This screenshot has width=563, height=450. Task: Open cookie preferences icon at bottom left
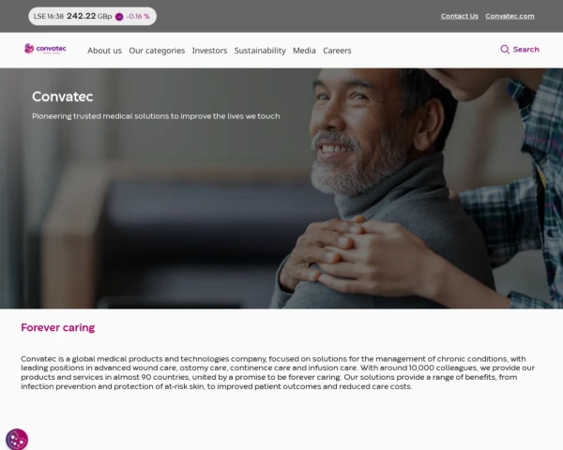coord(17,440)
